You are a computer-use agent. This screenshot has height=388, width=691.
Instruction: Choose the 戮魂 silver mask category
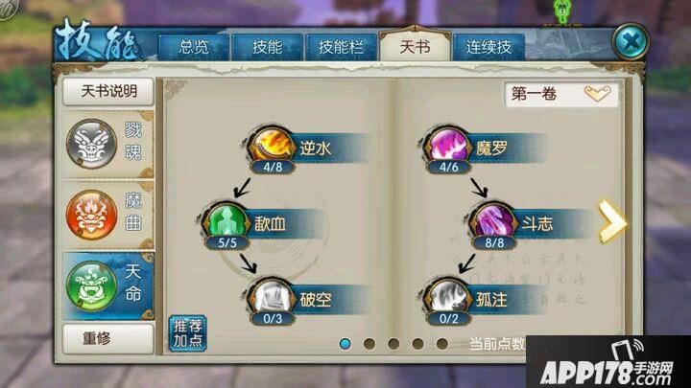pyautogui.click(x=107, y=145)
